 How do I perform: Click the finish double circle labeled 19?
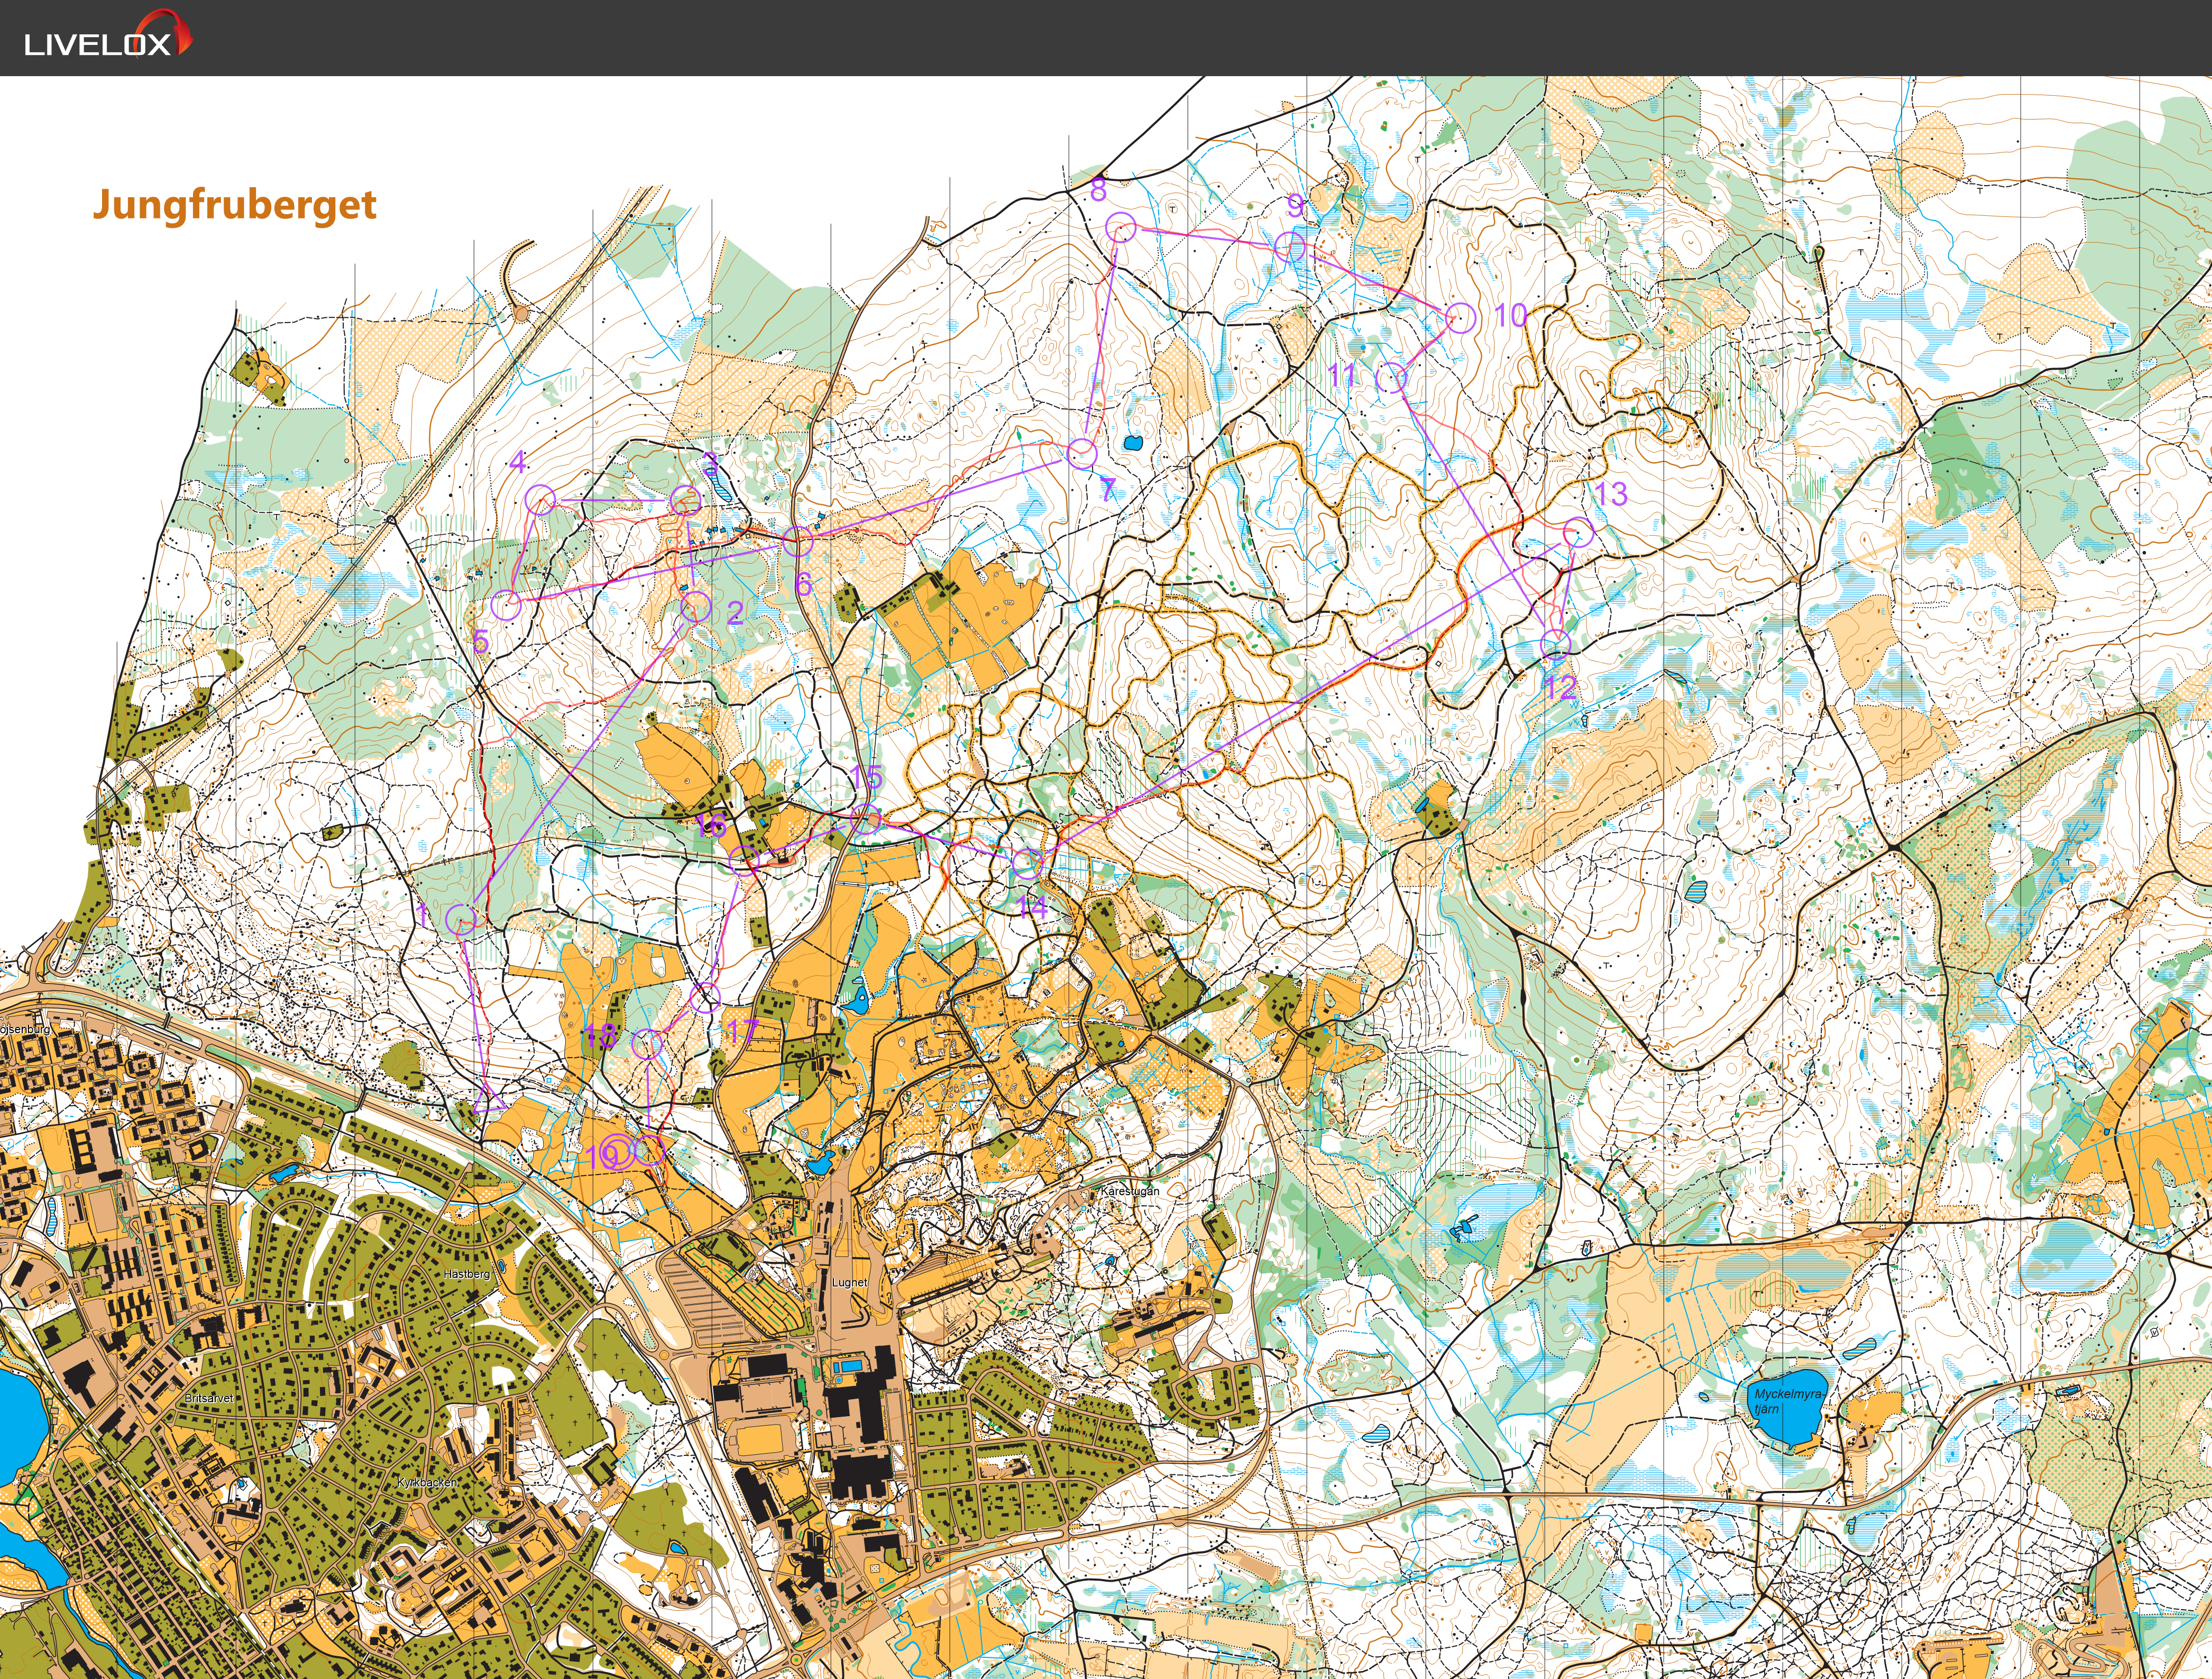pos(618,1152)
